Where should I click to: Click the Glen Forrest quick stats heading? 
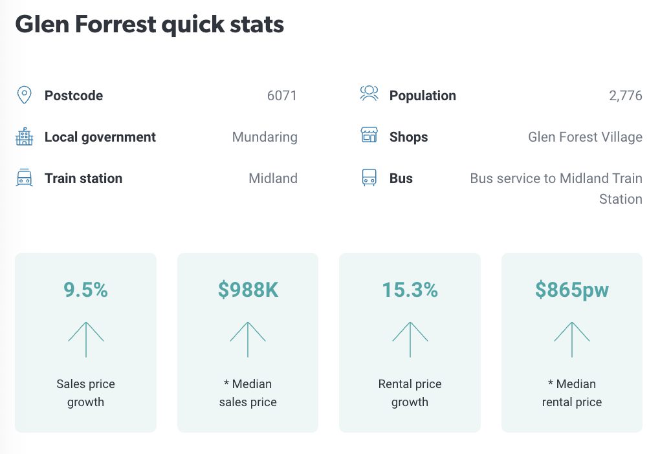[x=149, y=25]
